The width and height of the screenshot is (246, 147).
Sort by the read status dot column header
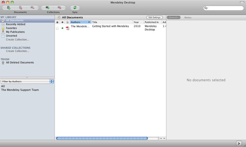[x=62, y=22]
